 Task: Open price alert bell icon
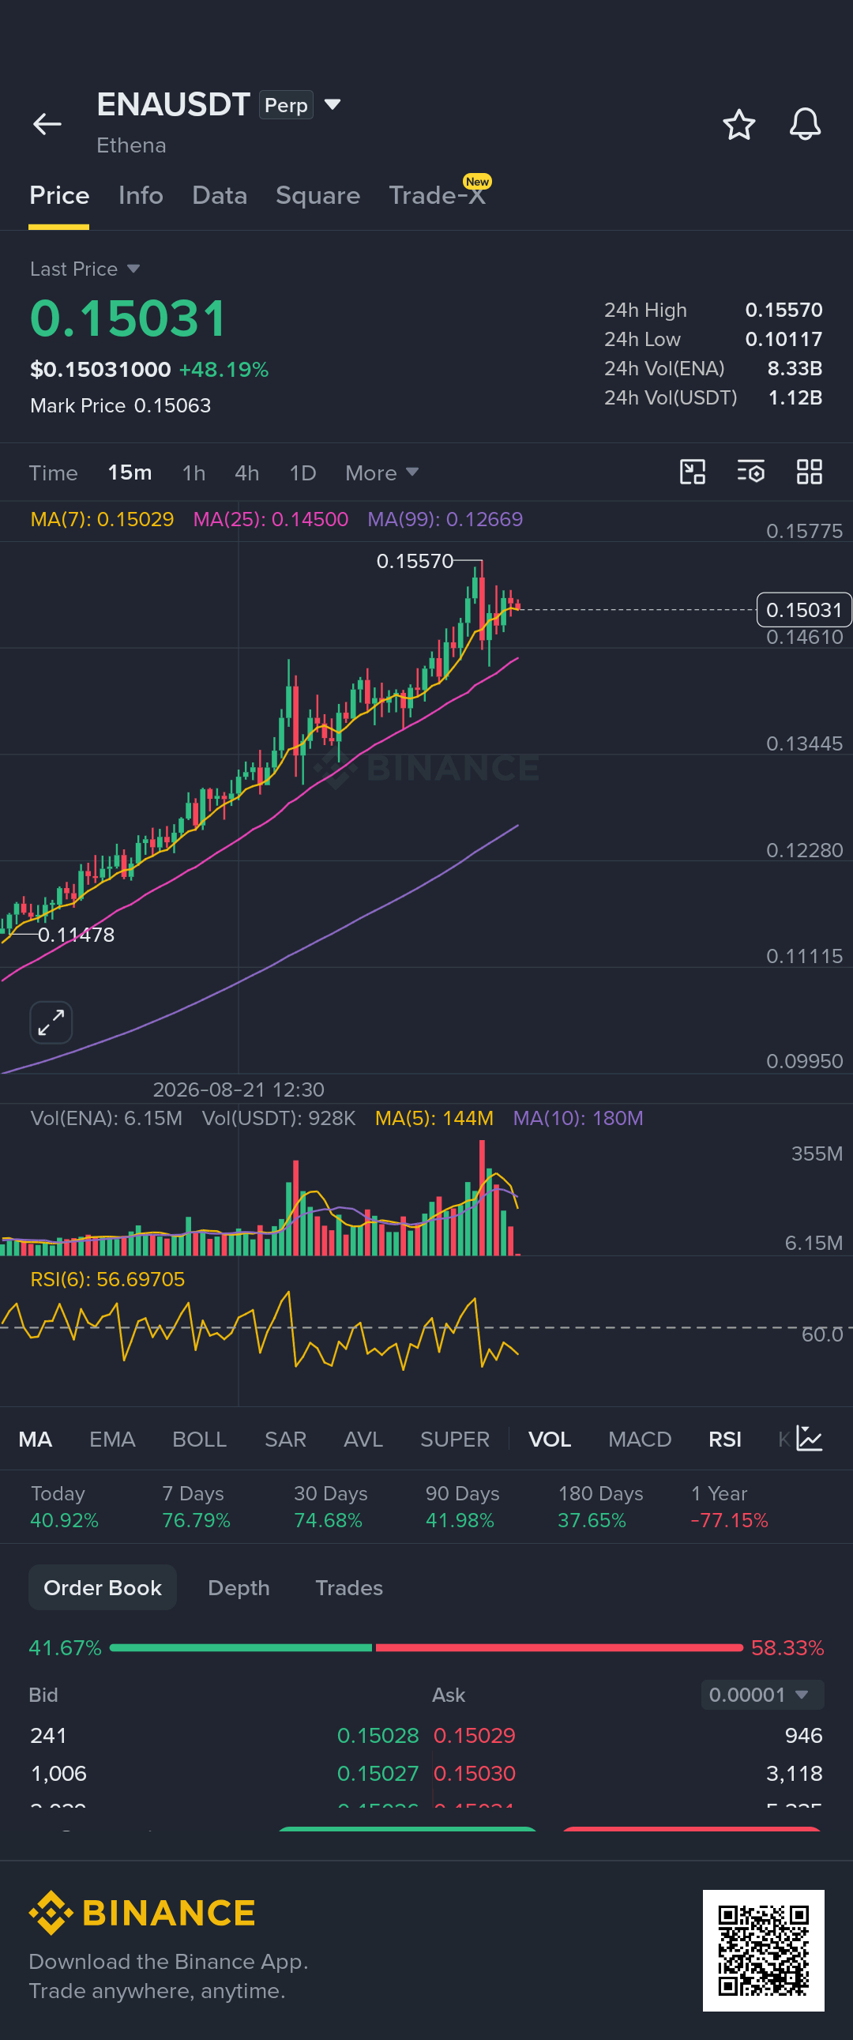click(805, 124)
